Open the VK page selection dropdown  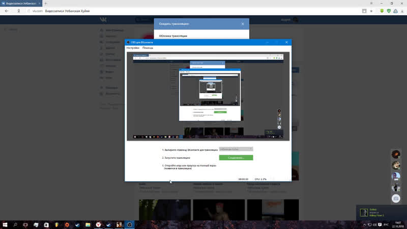[x=236, y=149]
